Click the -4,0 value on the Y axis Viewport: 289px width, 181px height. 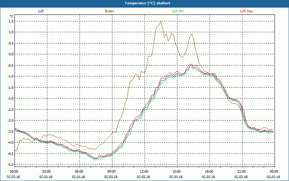(x=11, y=142)
